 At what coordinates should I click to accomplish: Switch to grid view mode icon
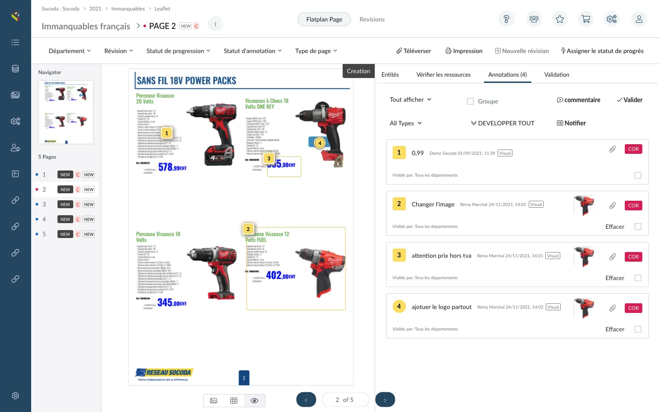(234, 401)
